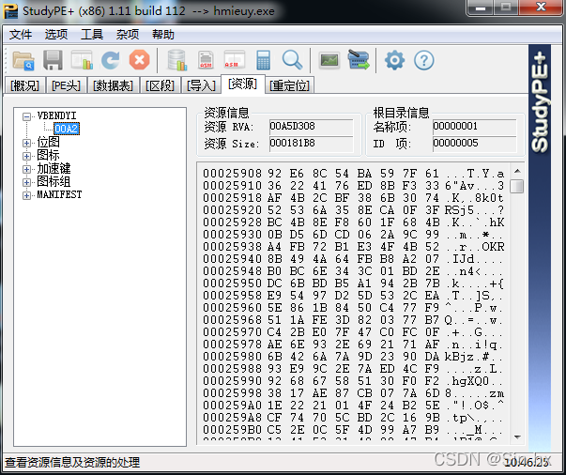Open the 帮助 menu
This screenshot has width=566, height=475.
coord(162,35)
